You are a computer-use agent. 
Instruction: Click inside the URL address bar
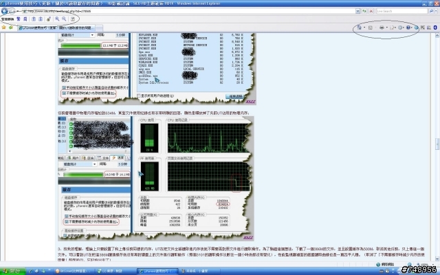pyautogui.click(x=188, y=11)
